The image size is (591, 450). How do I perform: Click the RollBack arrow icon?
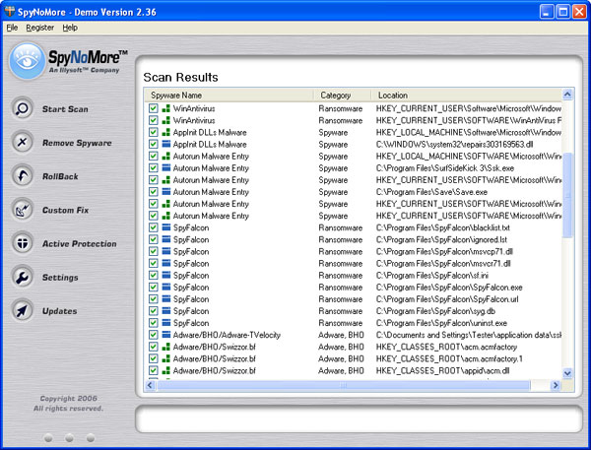coord(23,175)
